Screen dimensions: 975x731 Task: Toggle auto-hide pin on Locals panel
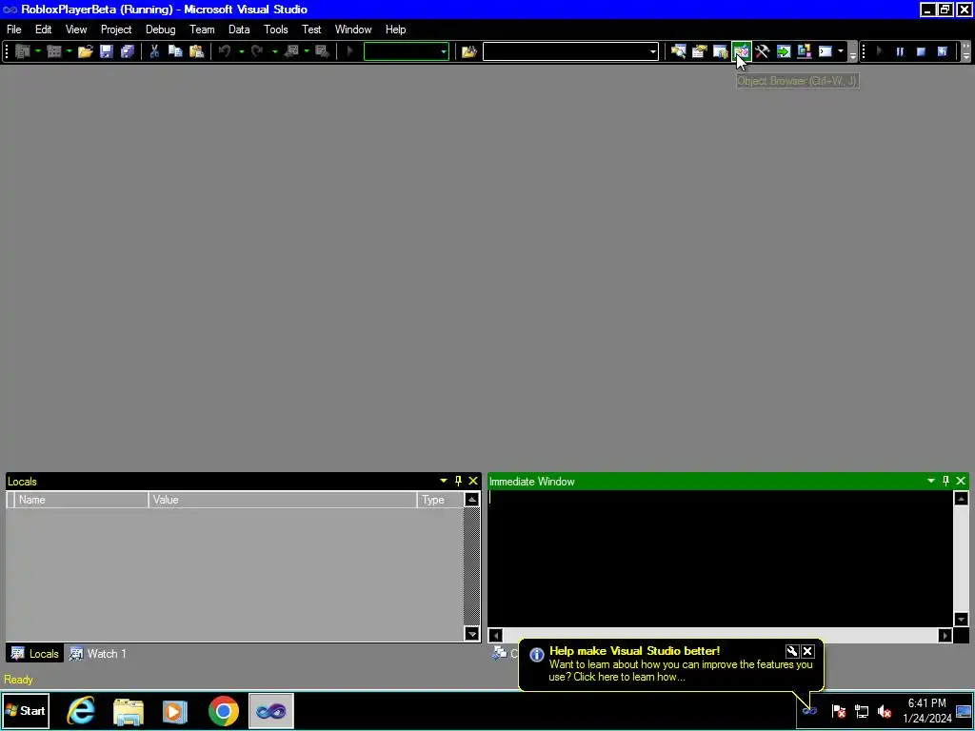(x=458, y=481)
